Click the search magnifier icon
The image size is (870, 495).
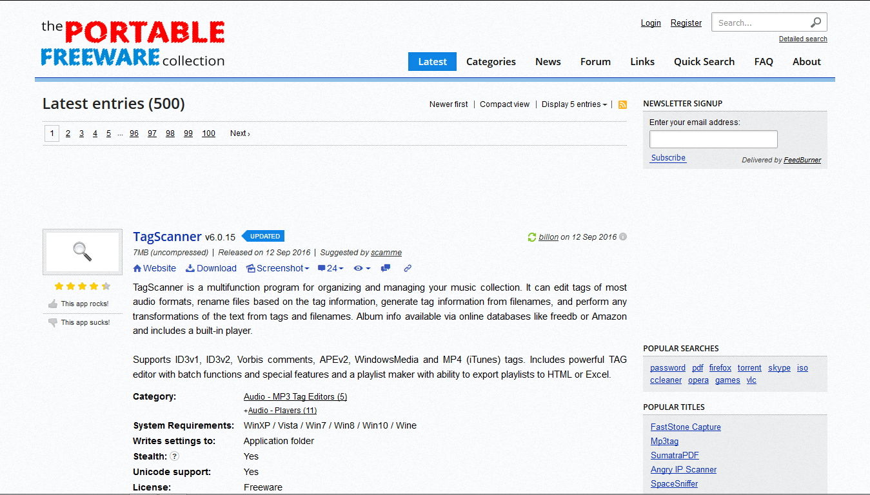point(816,21)
